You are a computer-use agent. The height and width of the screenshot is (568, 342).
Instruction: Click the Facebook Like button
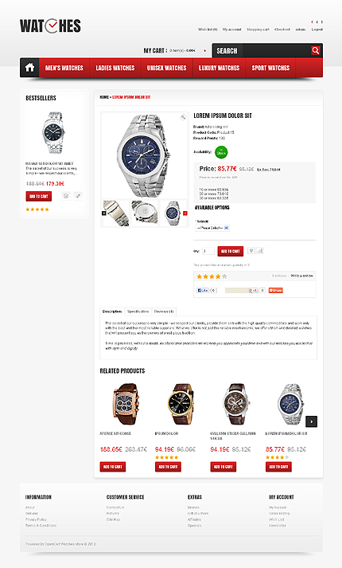(x=203, y=291)
